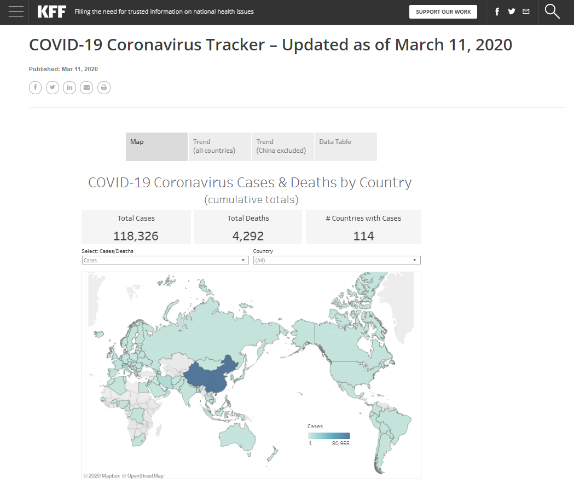Click the Cases color gradient legend
This screenshot has width=574, height=483.
click(329, 435)
